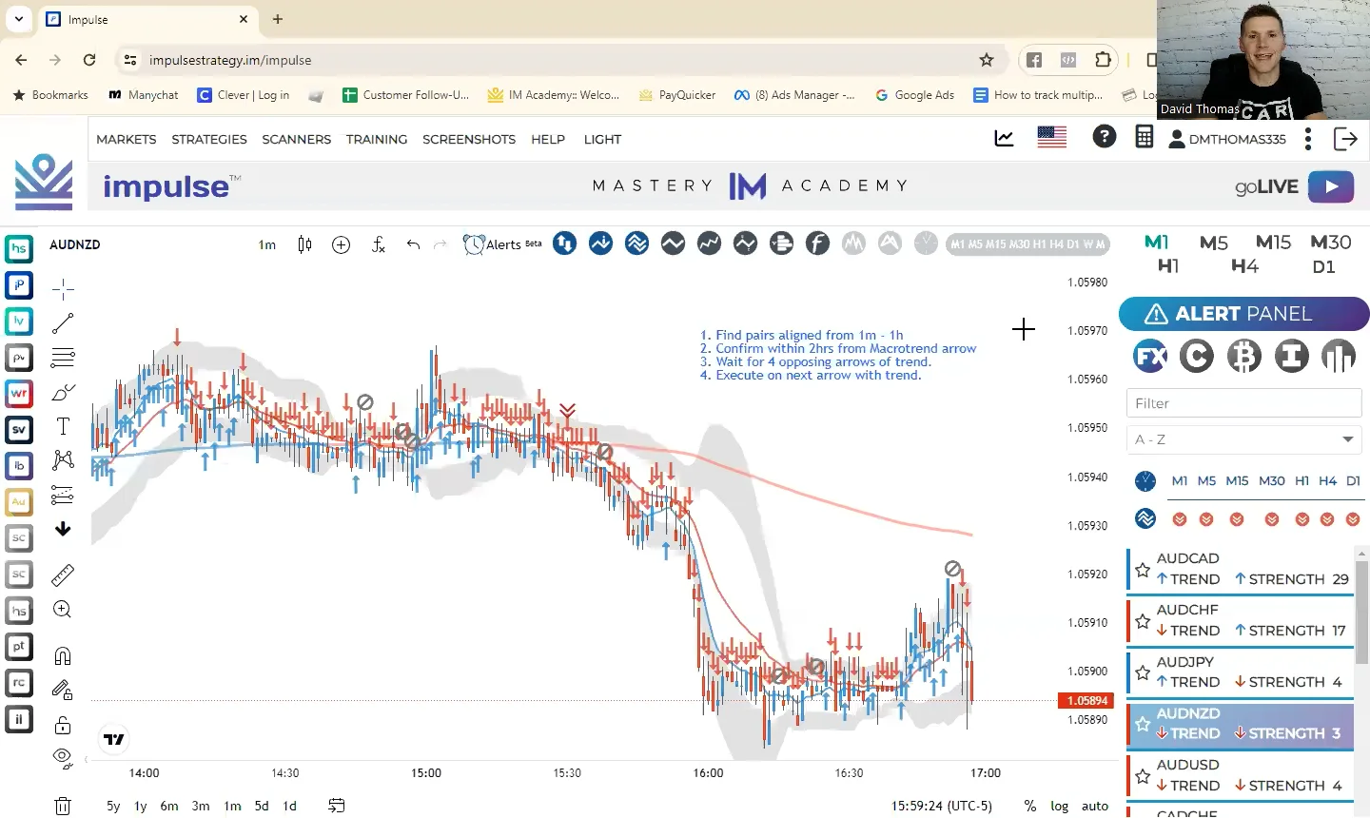
Task: Switch to the M15 timeframe tab
Action: 1273,243
